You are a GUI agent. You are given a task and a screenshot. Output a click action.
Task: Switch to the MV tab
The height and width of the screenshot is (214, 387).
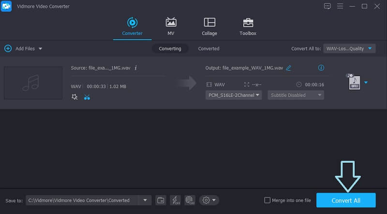pyautogui.click(x=171, y=26)
